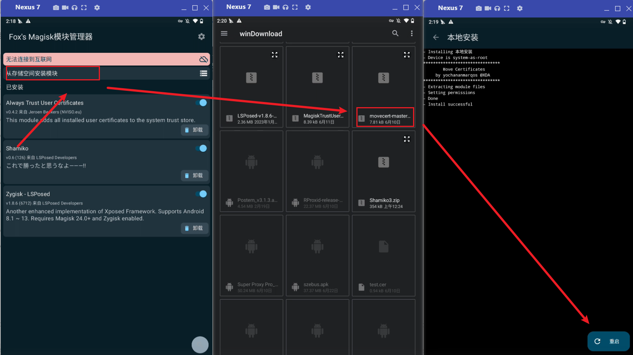633x355 pixels.
Task: Take screenshot from middle Nexus 7 window
Action: tap(267, 7)
